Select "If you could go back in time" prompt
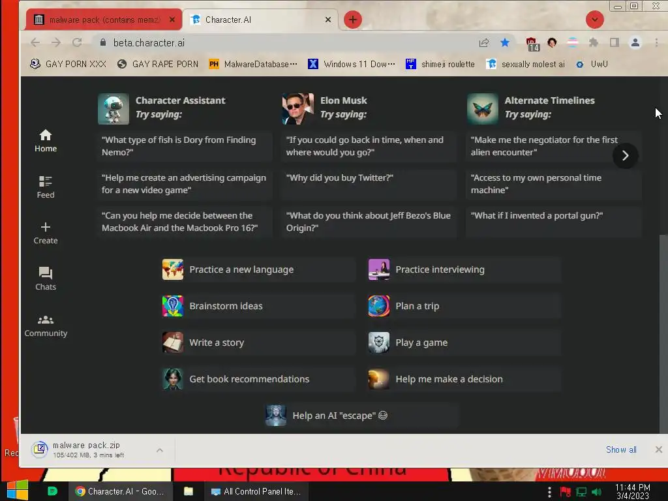 pos(369,146)
